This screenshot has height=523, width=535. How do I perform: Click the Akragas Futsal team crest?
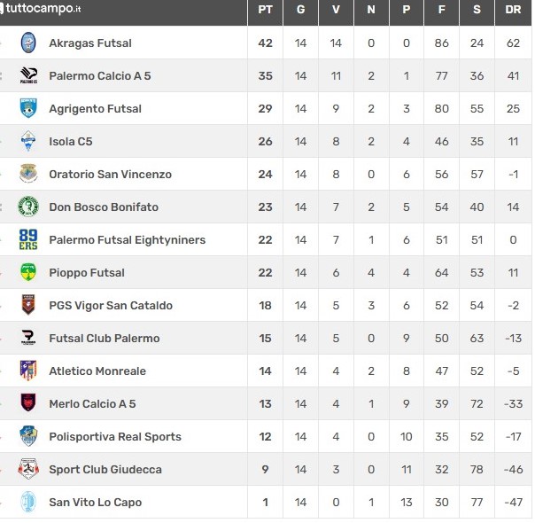click(x=28, y=43)
